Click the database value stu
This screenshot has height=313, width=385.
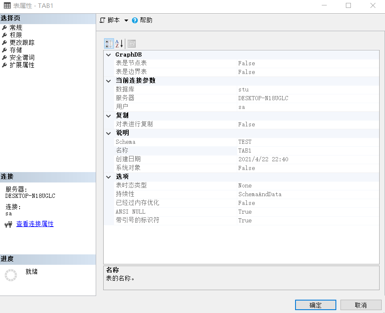pyautogui.click(x=243, y=89)
